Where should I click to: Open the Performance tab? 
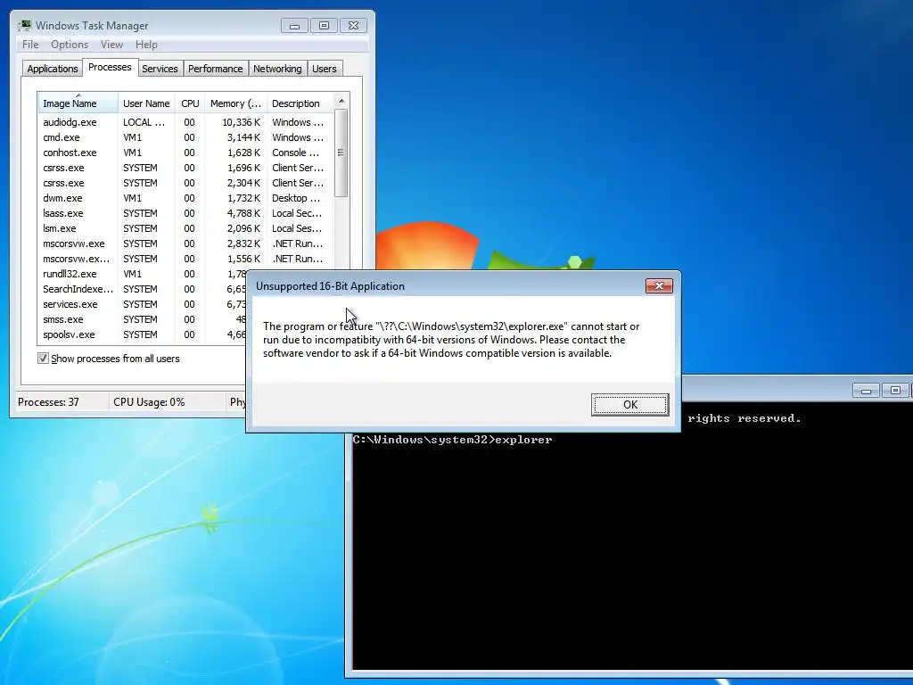[x=216, y=69]
